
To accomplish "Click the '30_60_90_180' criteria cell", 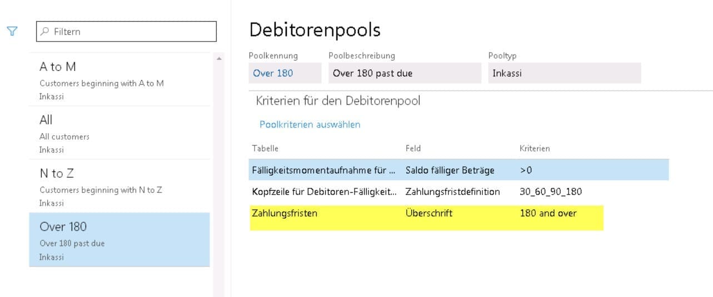I will click(x=551, y=192).
